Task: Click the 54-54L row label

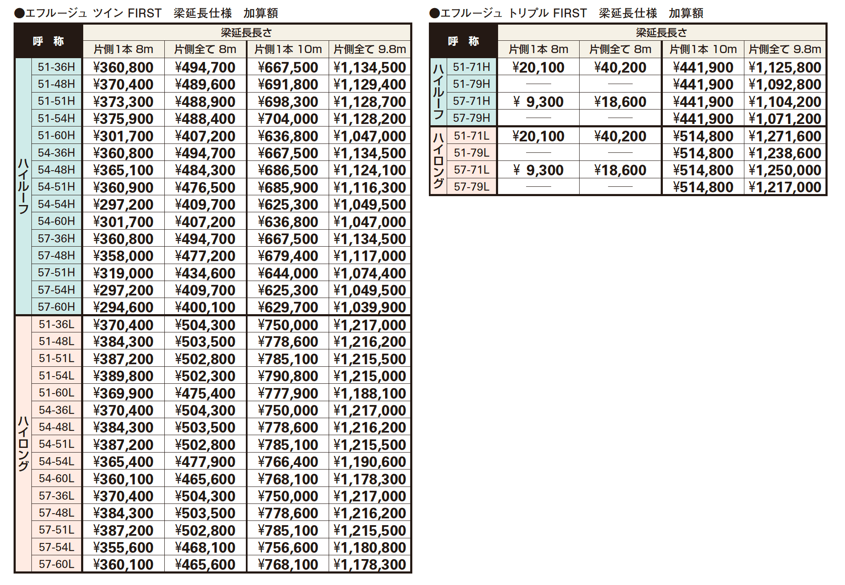Action: 56,461
